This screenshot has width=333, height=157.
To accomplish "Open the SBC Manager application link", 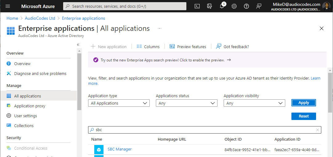I will tap(120, 149).
